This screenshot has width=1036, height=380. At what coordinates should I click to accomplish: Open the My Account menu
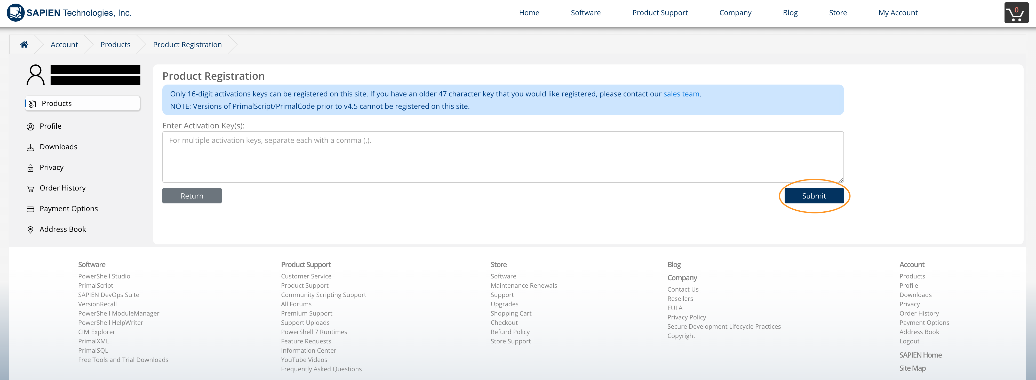pos(898,13)
